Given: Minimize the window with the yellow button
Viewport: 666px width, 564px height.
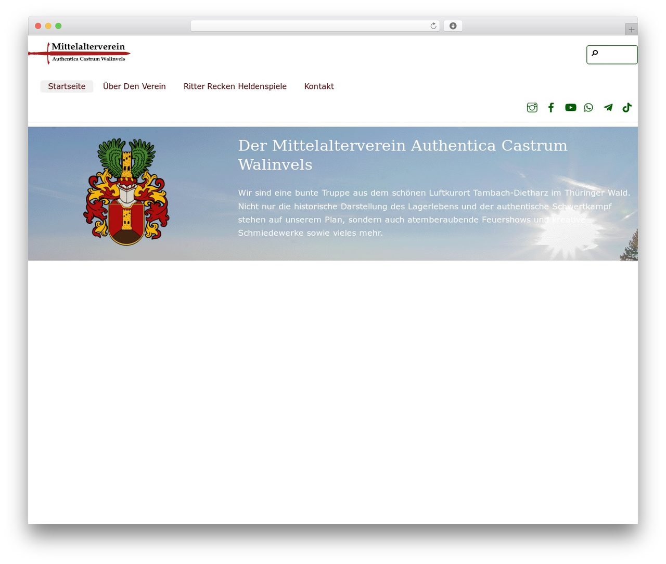Looking at the screenshot, I should tap(48, 26).
